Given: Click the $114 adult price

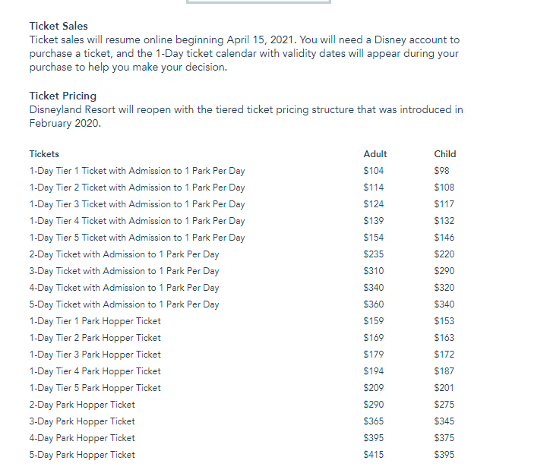Looking at the screenshot, I should (x=374, y=188).
